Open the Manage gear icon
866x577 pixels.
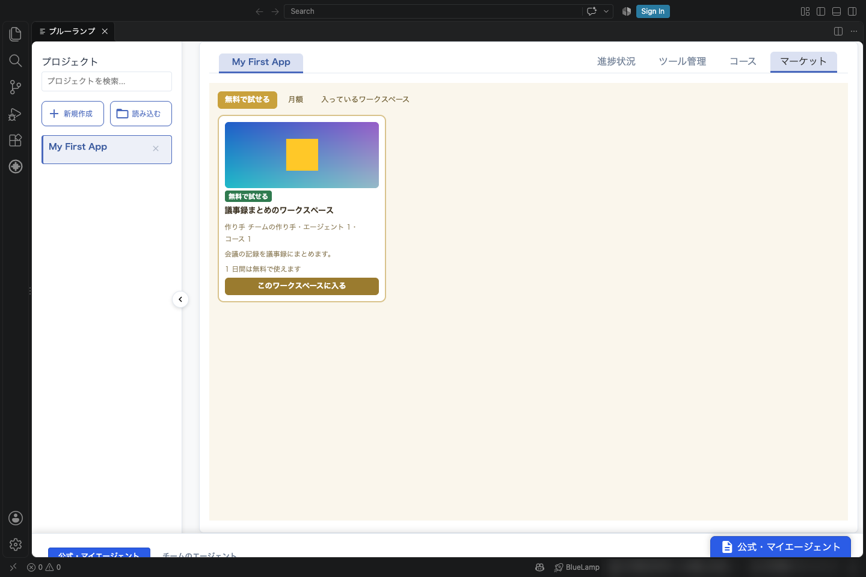point(16,545)
